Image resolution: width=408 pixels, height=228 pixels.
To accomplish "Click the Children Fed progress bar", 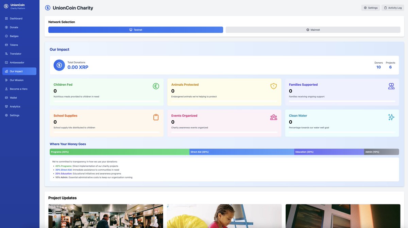I will tap(106, 101).
